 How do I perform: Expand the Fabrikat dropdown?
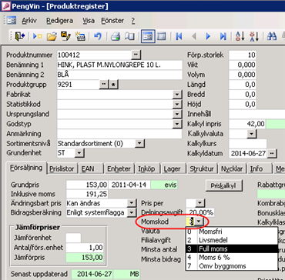177,95
